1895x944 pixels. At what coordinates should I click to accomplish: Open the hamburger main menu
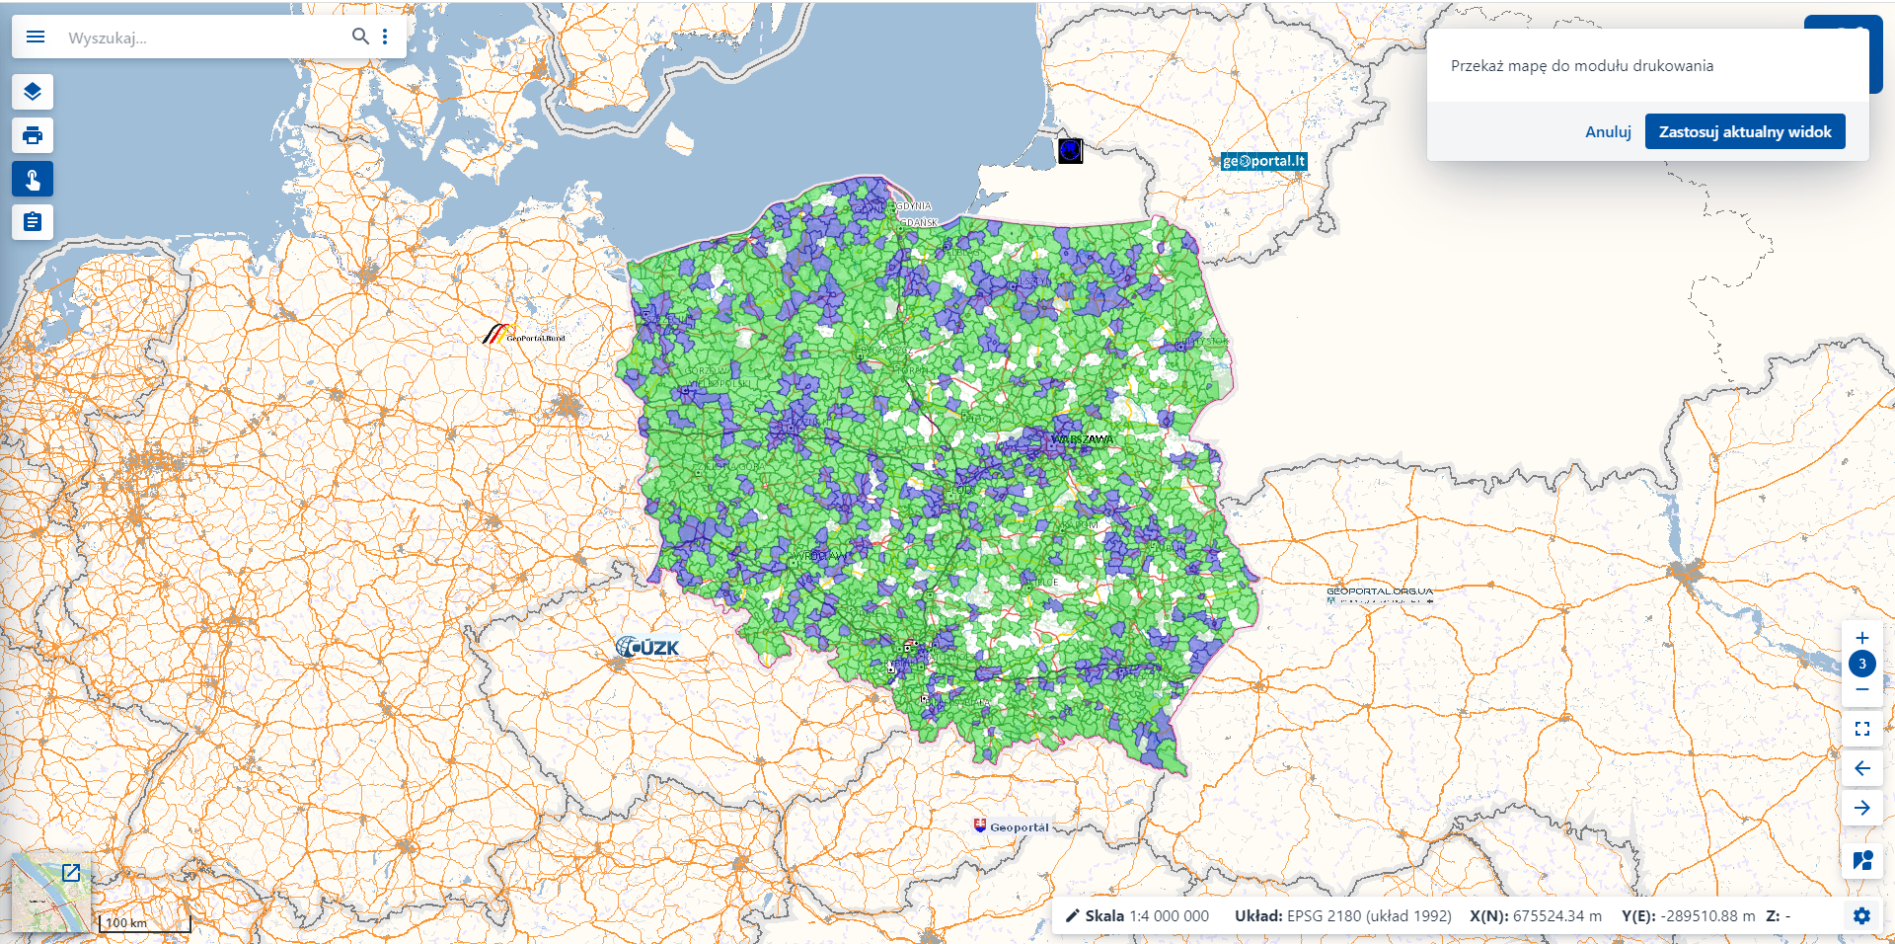pos(35,37)
